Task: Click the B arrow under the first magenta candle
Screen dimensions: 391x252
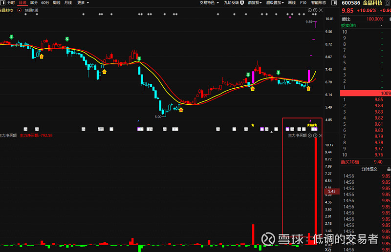Action: coord(253,89)
